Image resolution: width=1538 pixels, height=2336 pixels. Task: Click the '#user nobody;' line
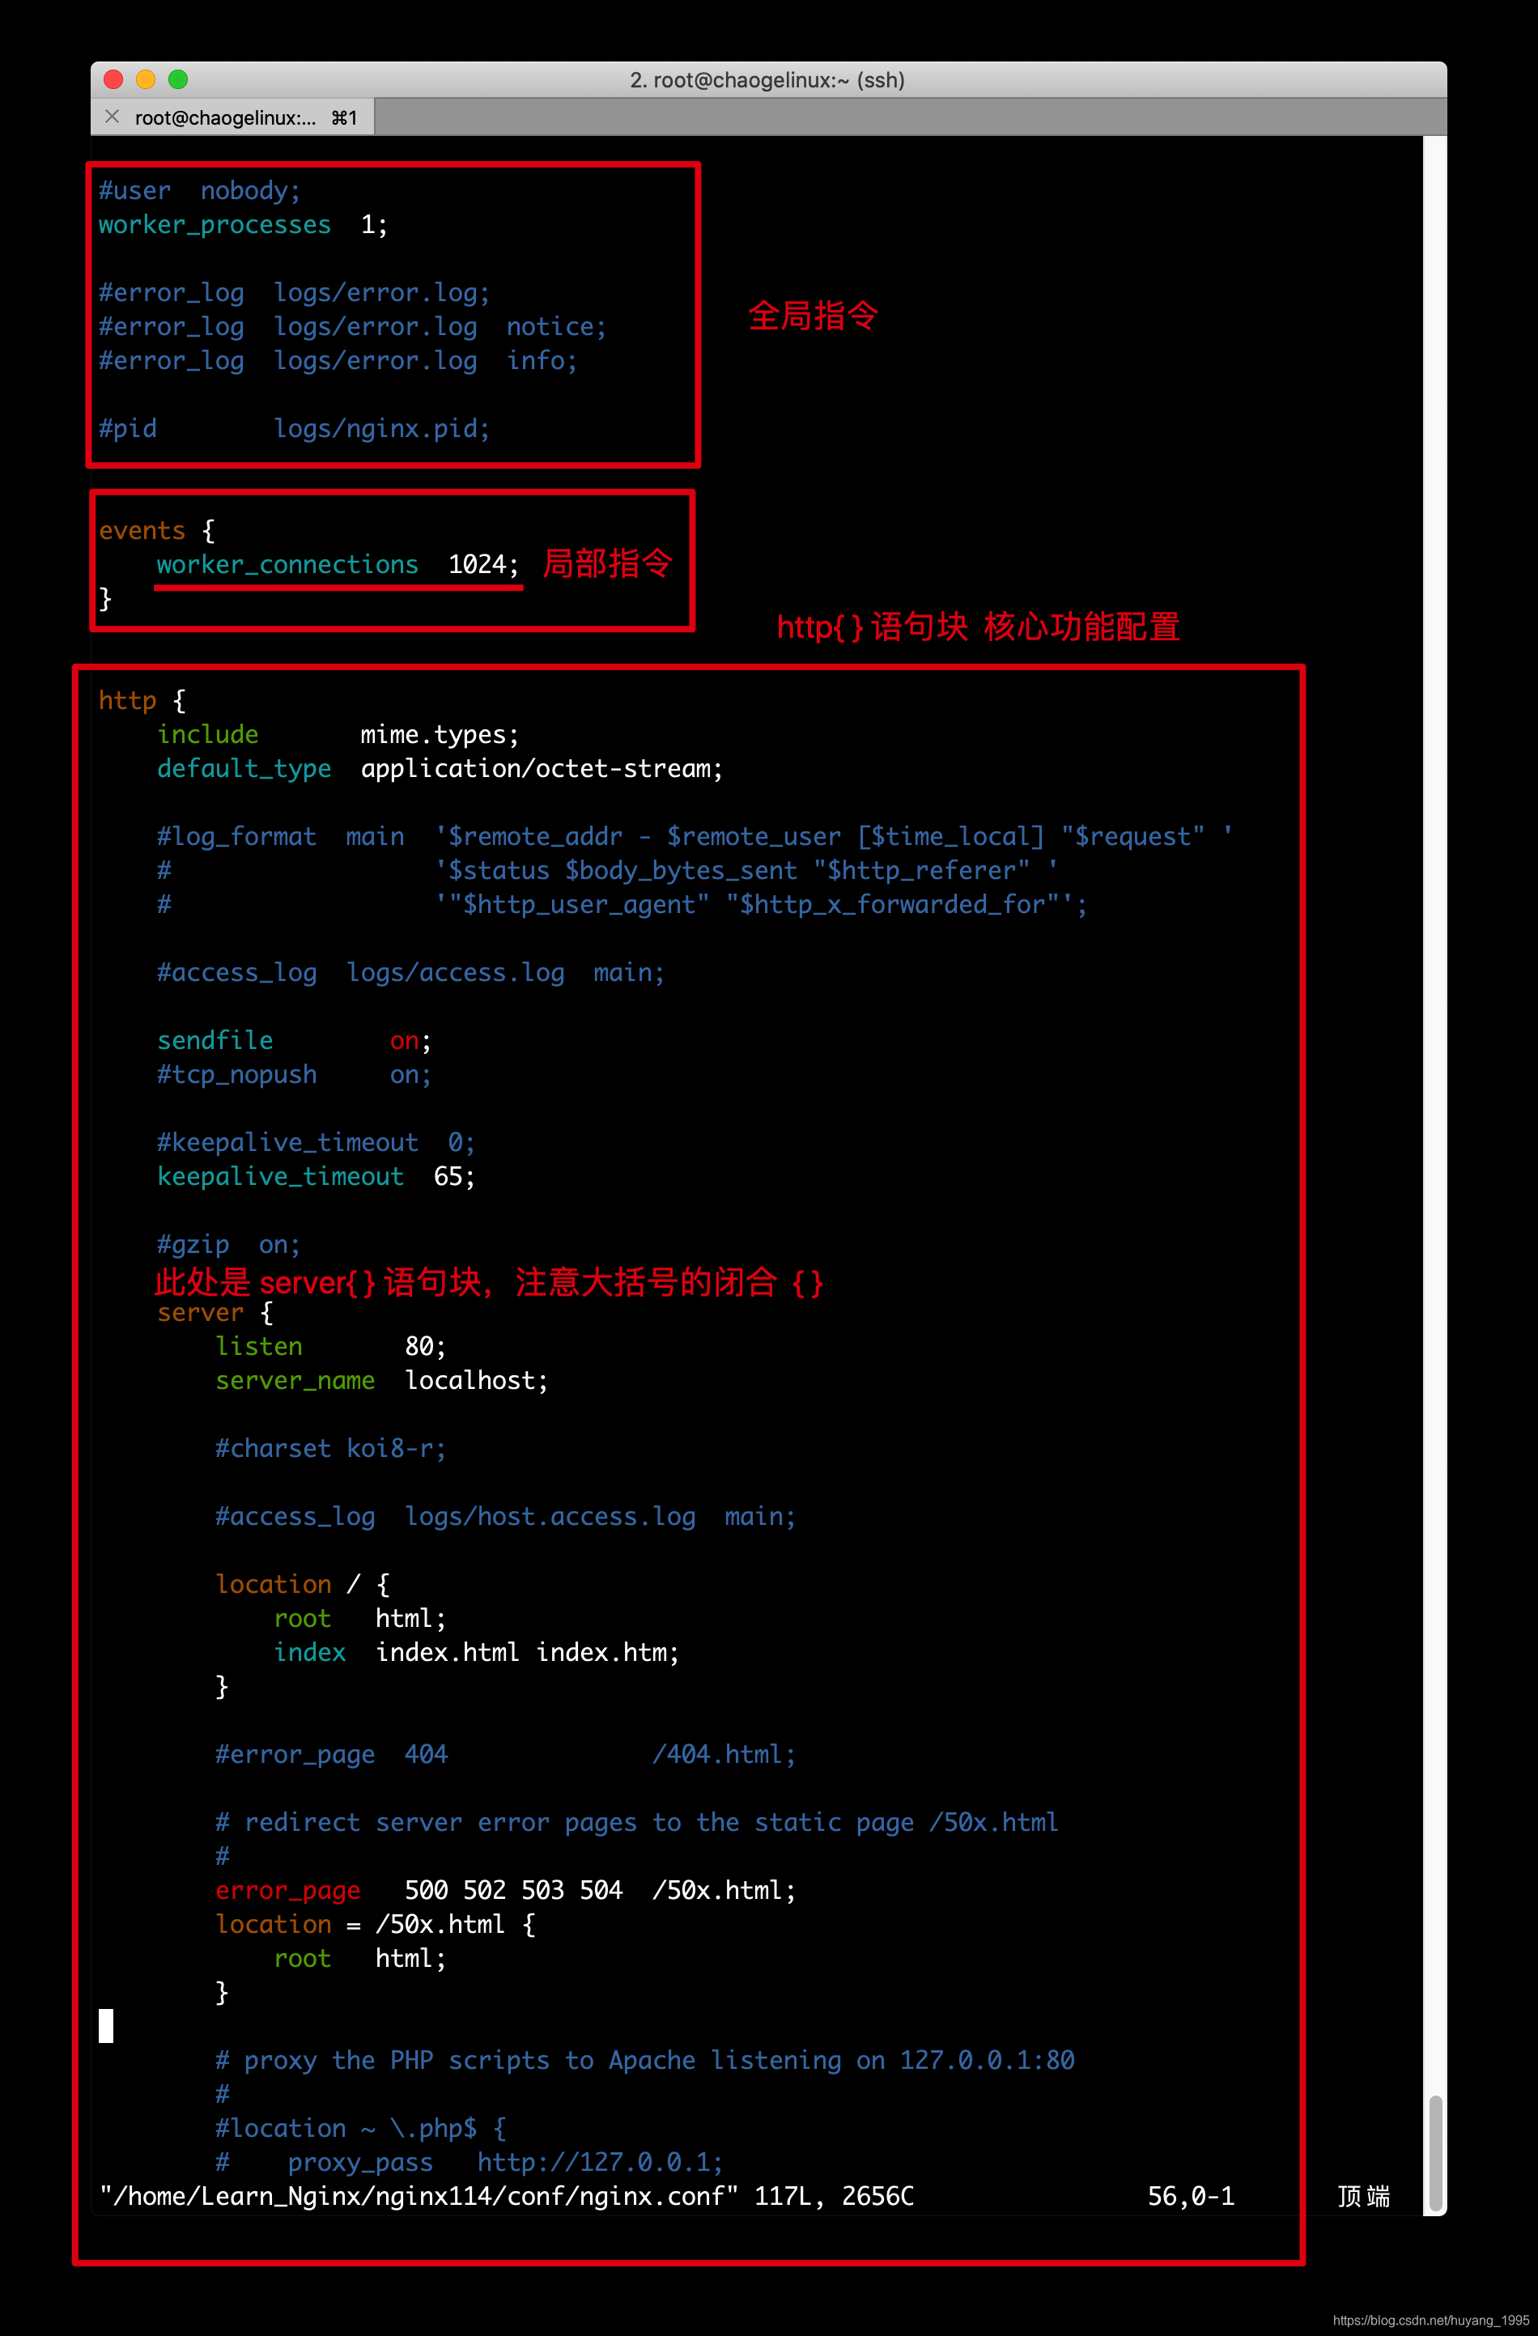[199, 190]
